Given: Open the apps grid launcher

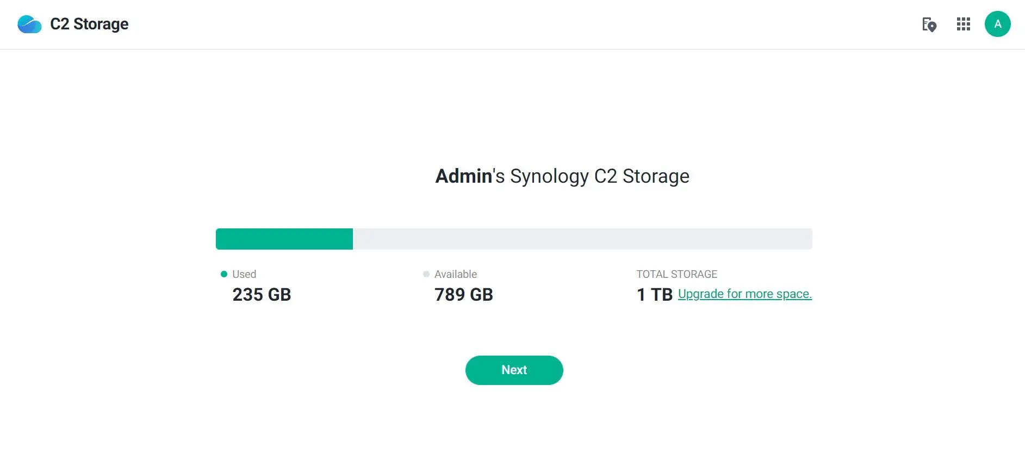Looking at the screenshot, I should click(x=963, y=24).
